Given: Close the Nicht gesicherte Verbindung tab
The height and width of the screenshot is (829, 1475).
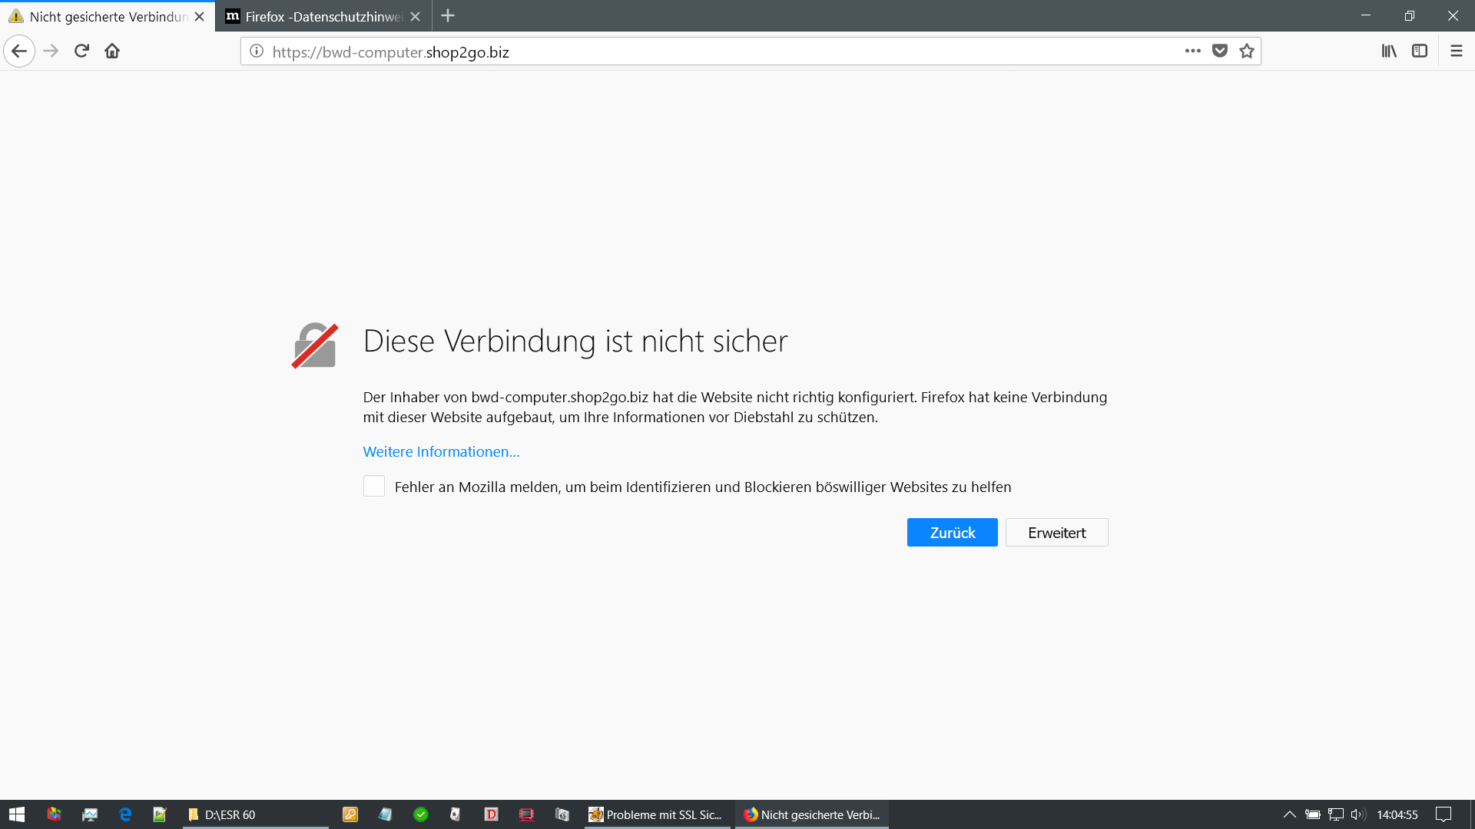Looking at the screenshot, I should point(200,16).
